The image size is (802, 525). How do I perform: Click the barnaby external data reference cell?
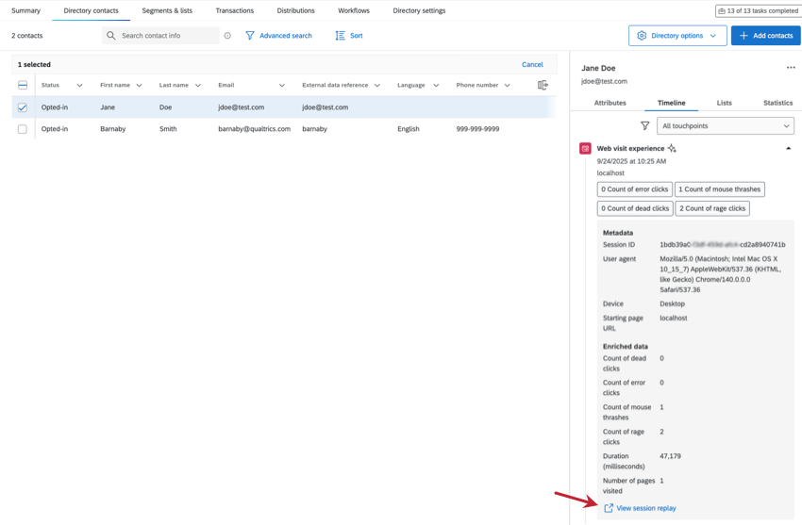[314, 129]
